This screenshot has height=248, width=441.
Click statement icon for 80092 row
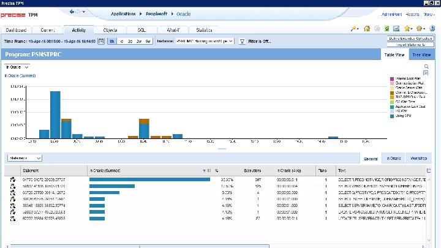pyautogui.click(x=13, y=218)
